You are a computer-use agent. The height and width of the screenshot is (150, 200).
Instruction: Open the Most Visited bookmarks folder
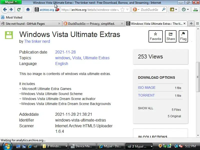point(11,17)
